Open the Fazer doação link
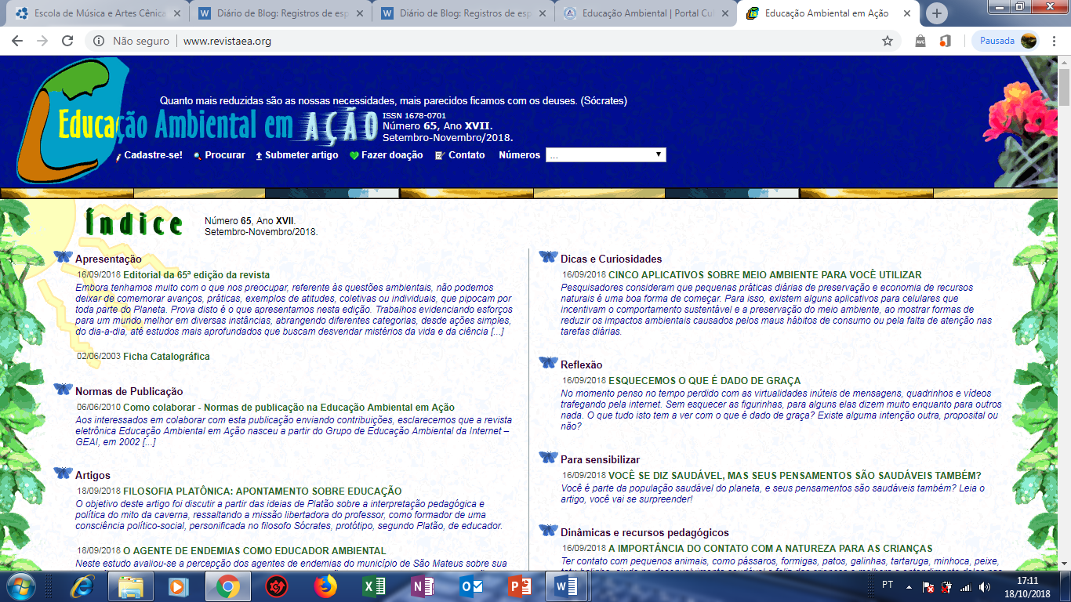The width and height of the screenshot is (1071, 602). 391,155
